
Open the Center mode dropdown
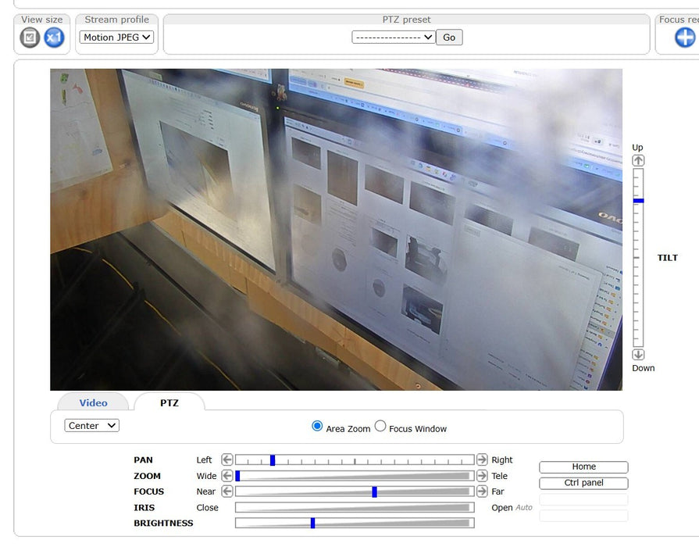point(92,426)
